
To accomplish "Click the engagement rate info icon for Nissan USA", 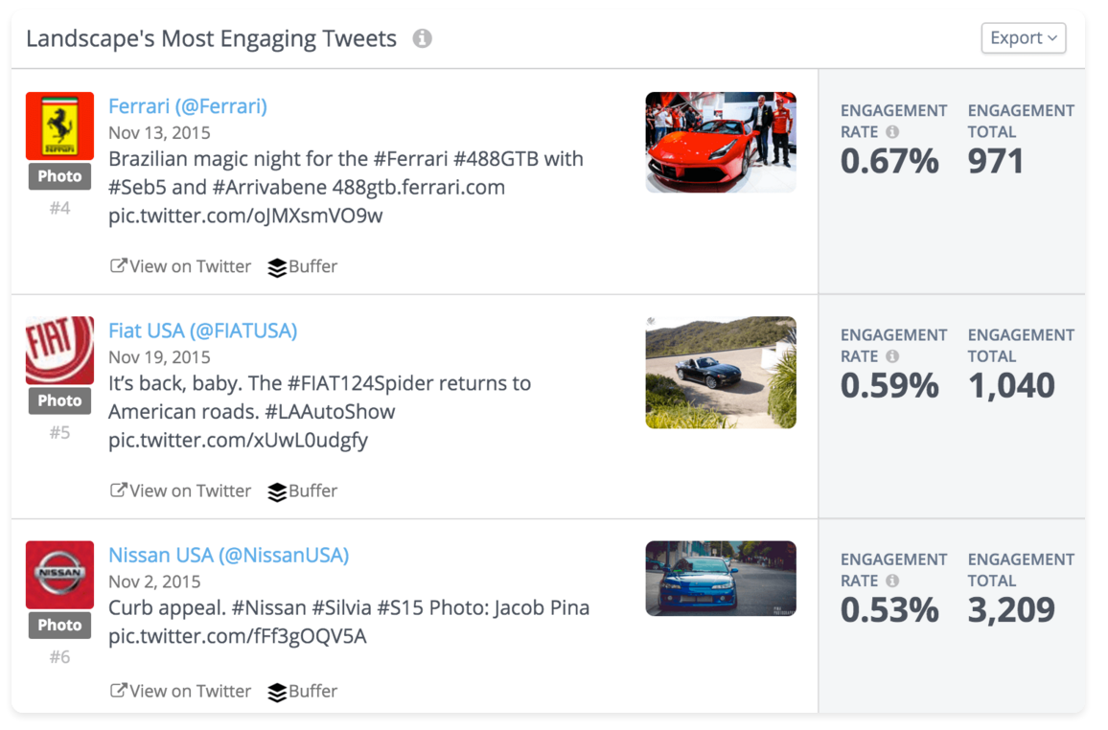I will point(892,582).
